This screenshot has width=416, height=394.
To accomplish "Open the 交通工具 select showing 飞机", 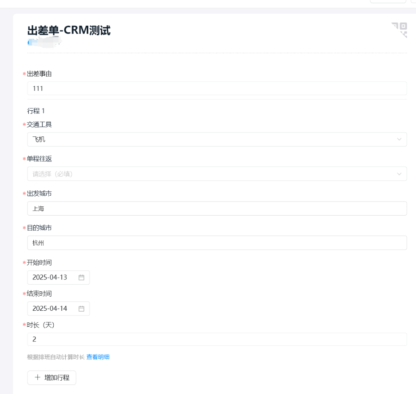I will tap(217, 139).
